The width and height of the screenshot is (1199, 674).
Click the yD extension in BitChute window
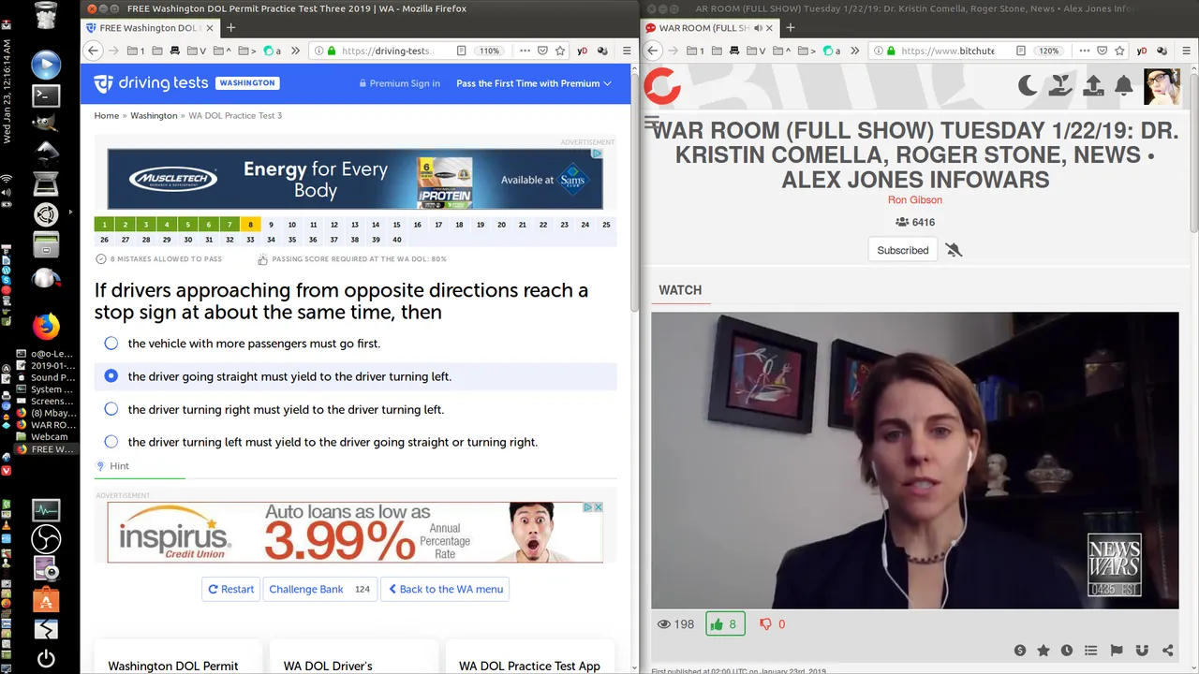[1142, 51]
